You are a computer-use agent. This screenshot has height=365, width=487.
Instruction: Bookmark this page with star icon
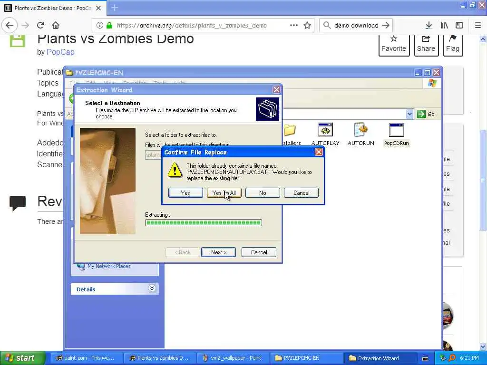coord(307,25)
